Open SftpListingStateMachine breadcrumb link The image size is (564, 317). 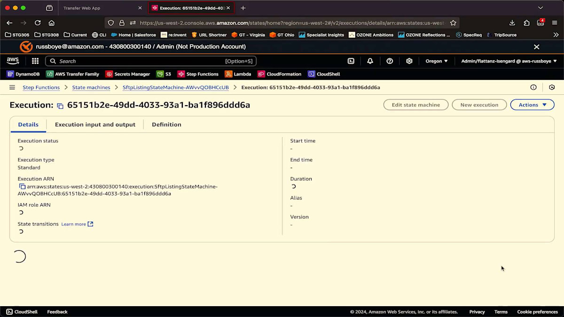click(176, 87)
